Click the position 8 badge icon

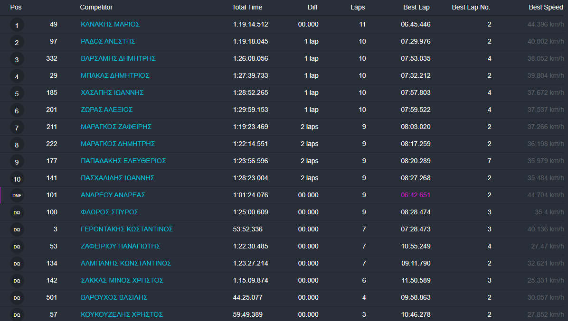17,145
